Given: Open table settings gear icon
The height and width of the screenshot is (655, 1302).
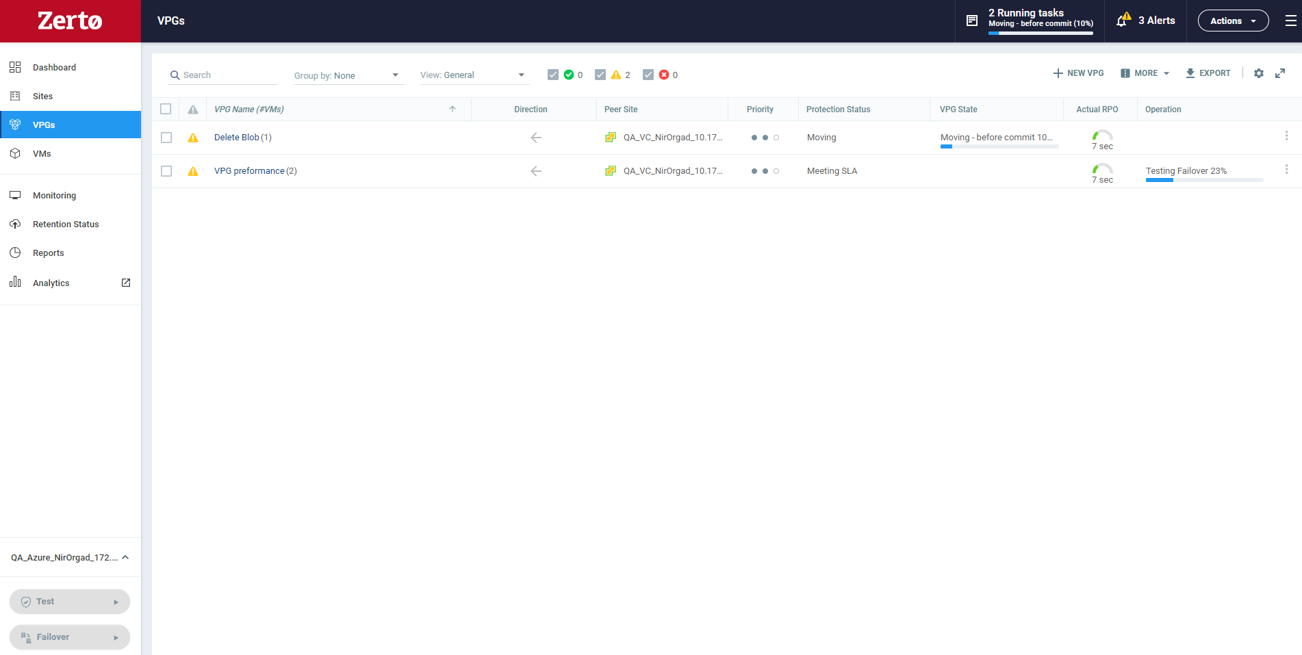Looking at the screenshot, I should click(1259, 73).
